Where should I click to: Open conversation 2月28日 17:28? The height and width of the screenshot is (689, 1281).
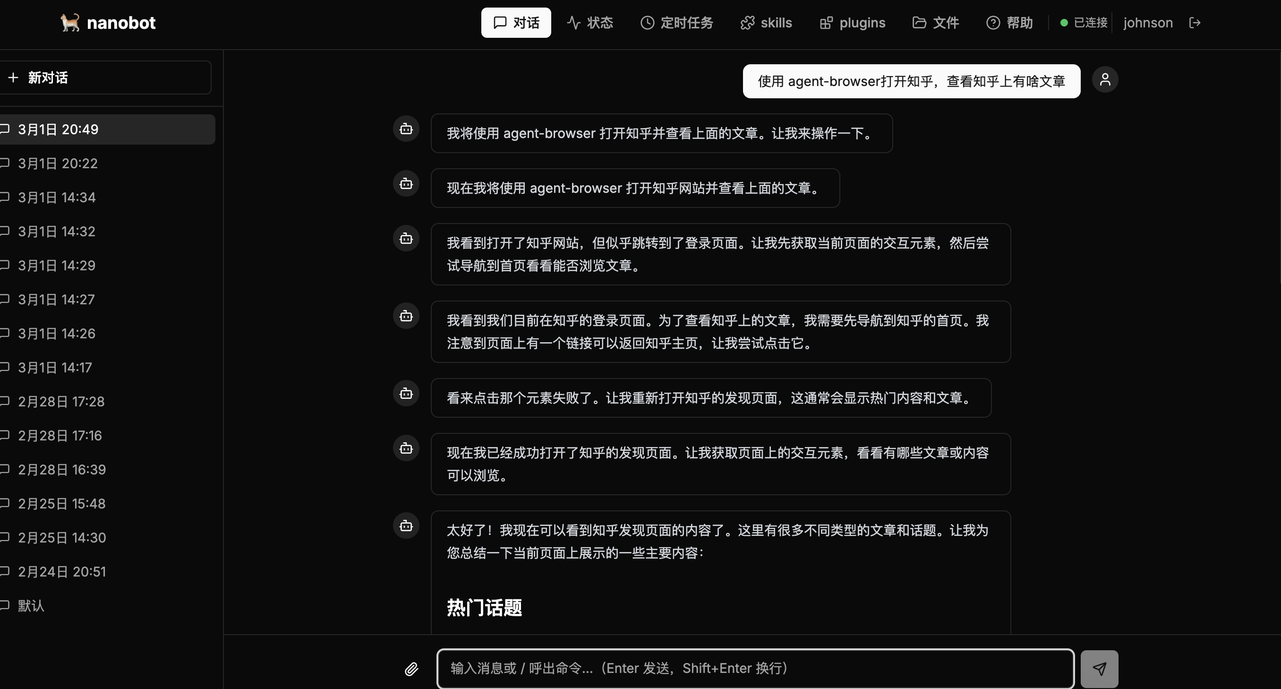pos(107,402)
